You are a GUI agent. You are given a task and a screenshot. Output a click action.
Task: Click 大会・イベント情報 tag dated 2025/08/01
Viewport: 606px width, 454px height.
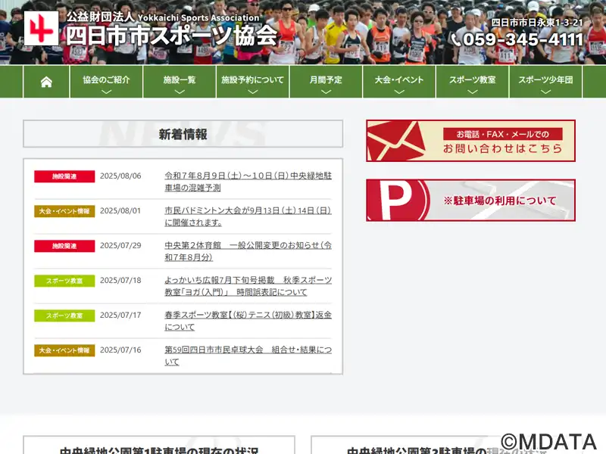pyautogui.click(x=64, y=211)
